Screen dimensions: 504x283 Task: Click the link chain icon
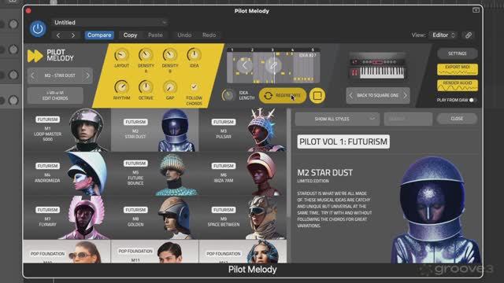click(x=469, y=35)
